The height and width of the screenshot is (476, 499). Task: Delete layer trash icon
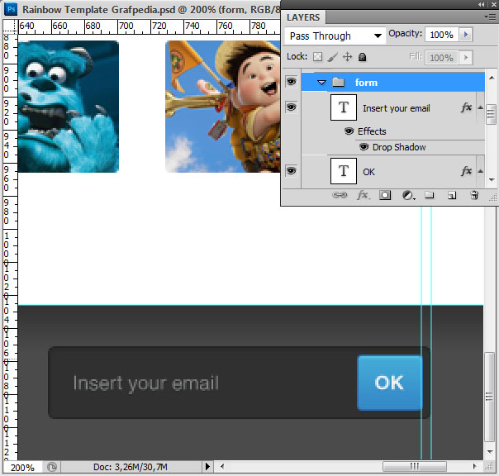coord(474,195)
